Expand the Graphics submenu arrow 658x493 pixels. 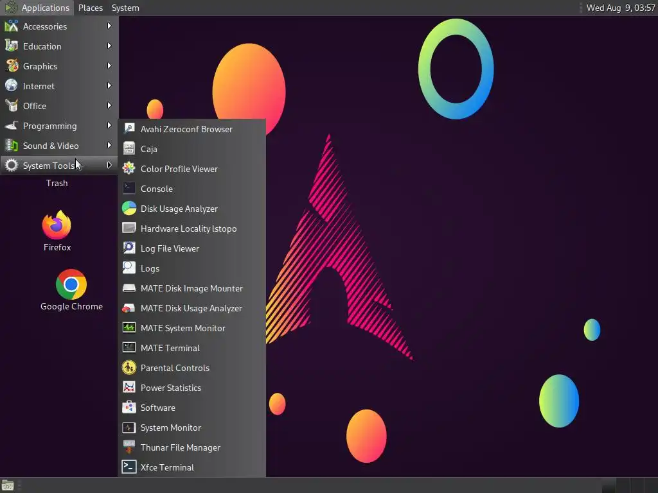(x=109, y=66)
